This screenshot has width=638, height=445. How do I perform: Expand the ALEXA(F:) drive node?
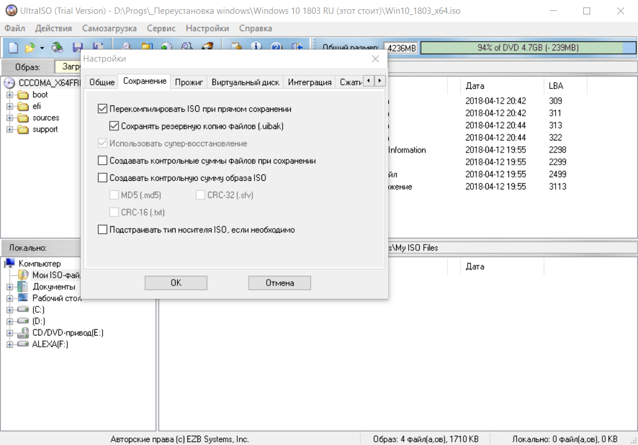click(10, 344)
